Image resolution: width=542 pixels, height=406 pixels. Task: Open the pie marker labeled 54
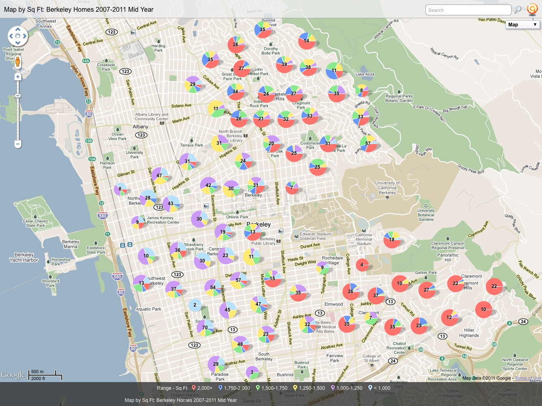click(x=213, y=288)
